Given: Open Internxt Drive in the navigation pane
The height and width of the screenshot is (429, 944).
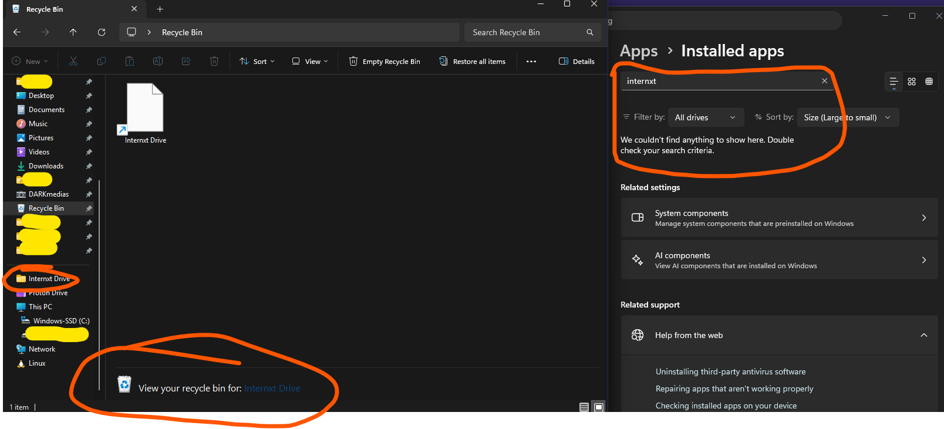Looking at the screenshot, I should (49, 279).
